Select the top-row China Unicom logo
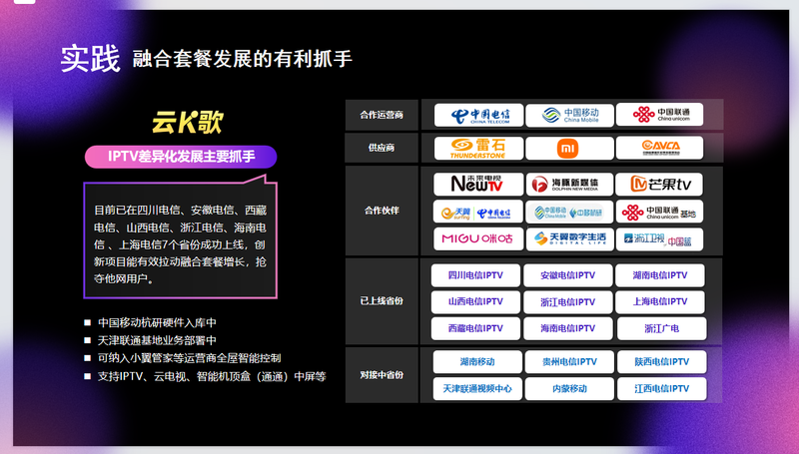Screen dimensions: 799x454 (x=659, y=115)
